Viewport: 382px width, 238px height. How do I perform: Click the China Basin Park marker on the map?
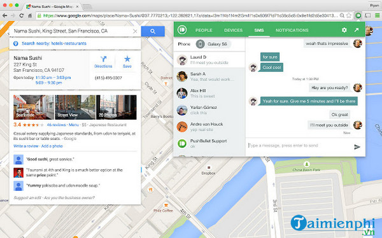[x=307, y=164]
